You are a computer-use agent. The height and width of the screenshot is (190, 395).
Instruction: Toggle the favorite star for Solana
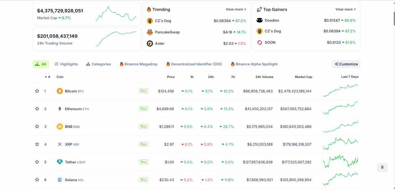point(37,180)
